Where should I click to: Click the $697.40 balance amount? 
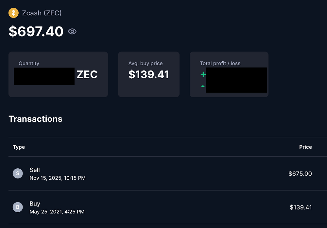pyautogui.click(x=36, y=32)
